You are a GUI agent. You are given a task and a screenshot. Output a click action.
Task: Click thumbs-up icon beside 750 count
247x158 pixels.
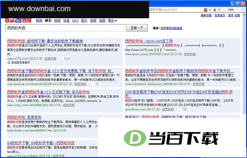(178, 109)
